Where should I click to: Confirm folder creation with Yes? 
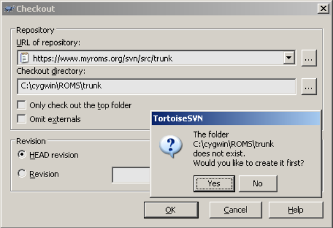point(214,184)
